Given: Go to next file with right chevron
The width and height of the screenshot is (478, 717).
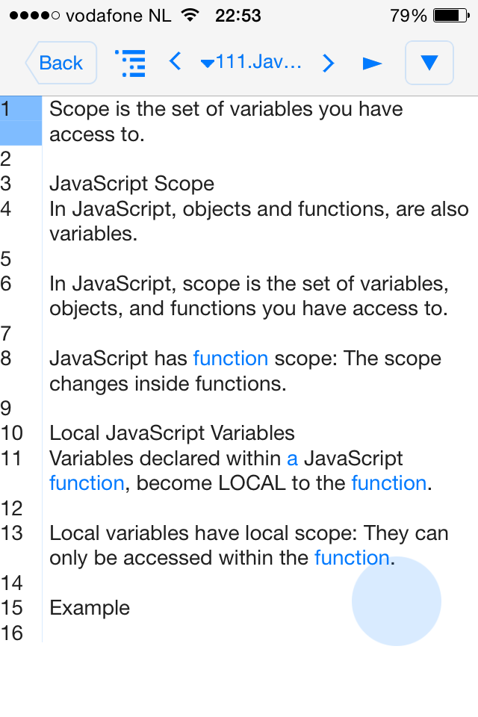Looking at the screenshot, I should pos(328,63).
